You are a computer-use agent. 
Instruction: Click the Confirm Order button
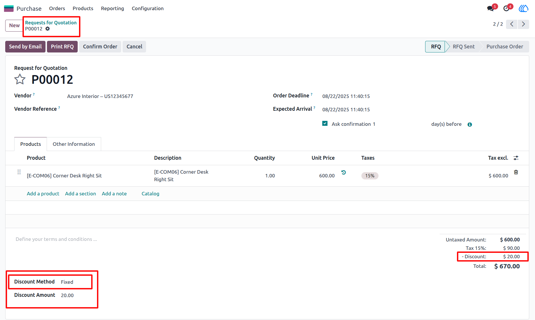tap(100, 47)
